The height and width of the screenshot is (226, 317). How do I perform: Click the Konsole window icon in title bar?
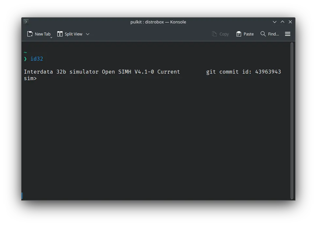point(26,21)
